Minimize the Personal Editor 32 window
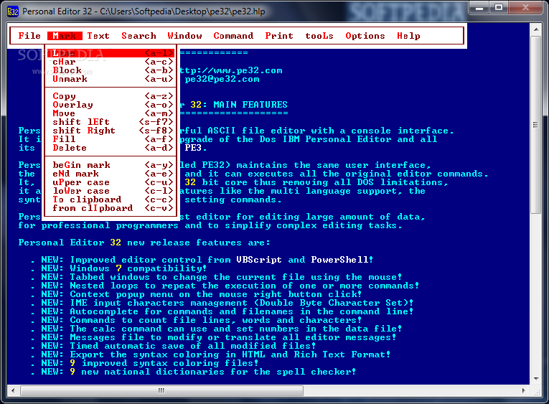The image size is (549, 404). point(479,8)
